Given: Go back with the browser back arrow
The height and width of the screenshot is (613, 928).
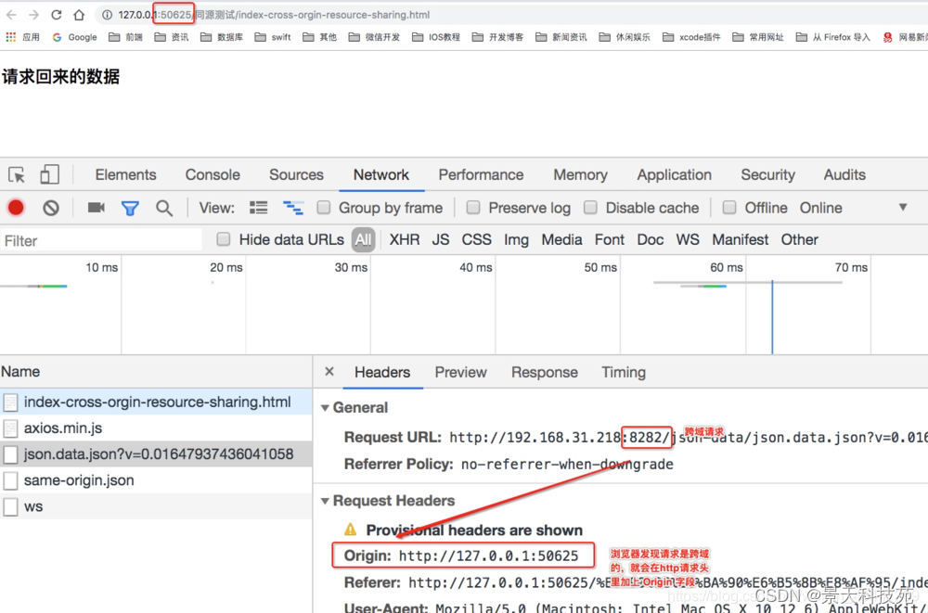Looking at the screenshot, I should coord(11,15).
